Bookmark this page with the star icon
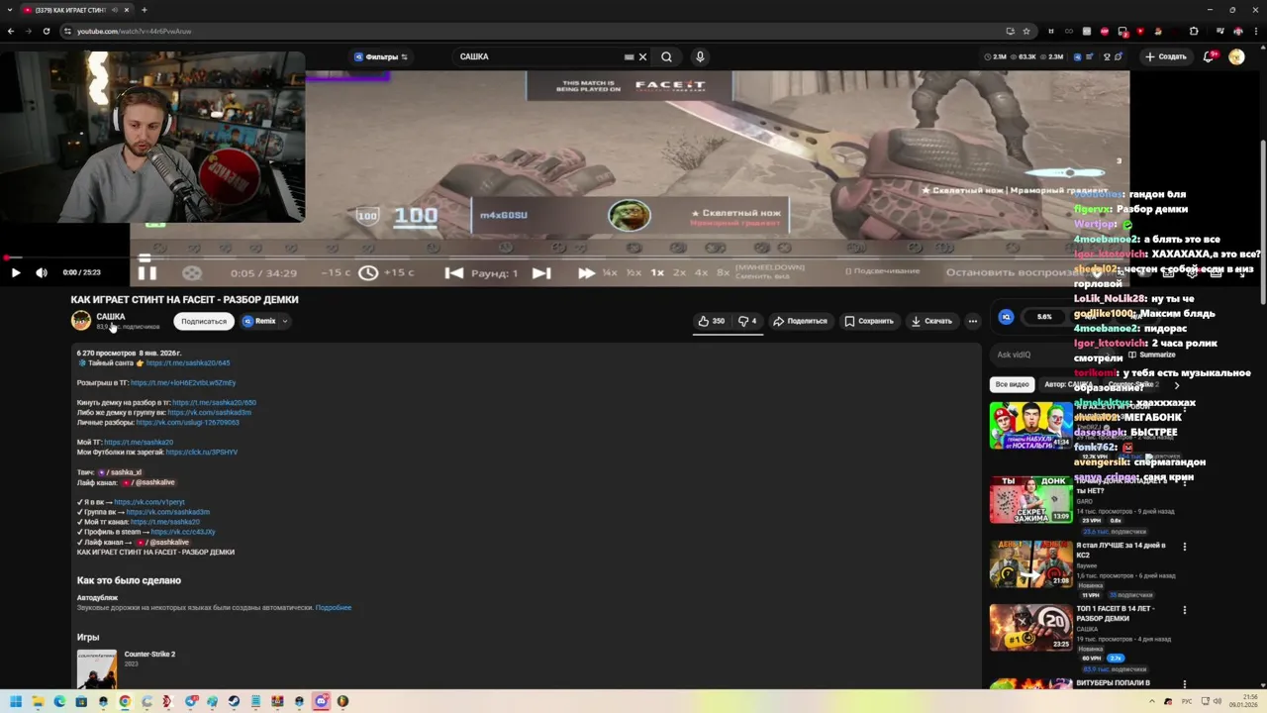 pyautogui.click(x=1026, y=31)
